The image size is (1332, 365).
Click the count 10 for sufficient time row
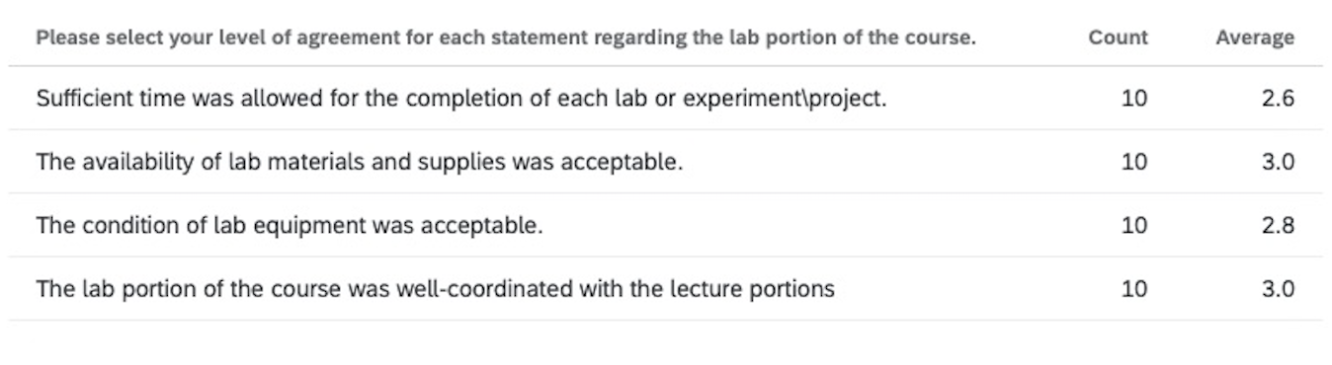(x=1134, y=99)
